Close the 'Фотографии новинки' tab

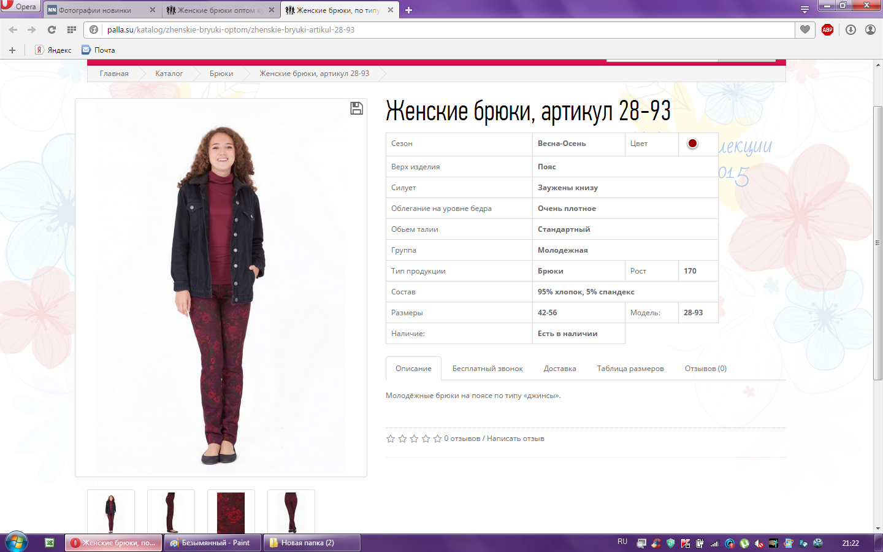click(x=153, y=10)
